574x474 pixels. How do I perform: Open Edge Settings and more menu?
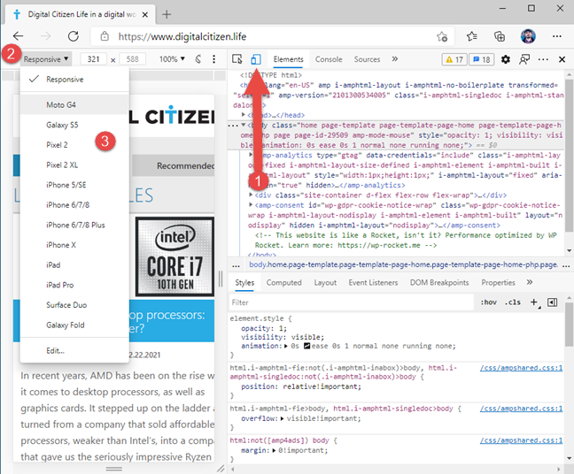pyautogui.click(x=557, y=36)
